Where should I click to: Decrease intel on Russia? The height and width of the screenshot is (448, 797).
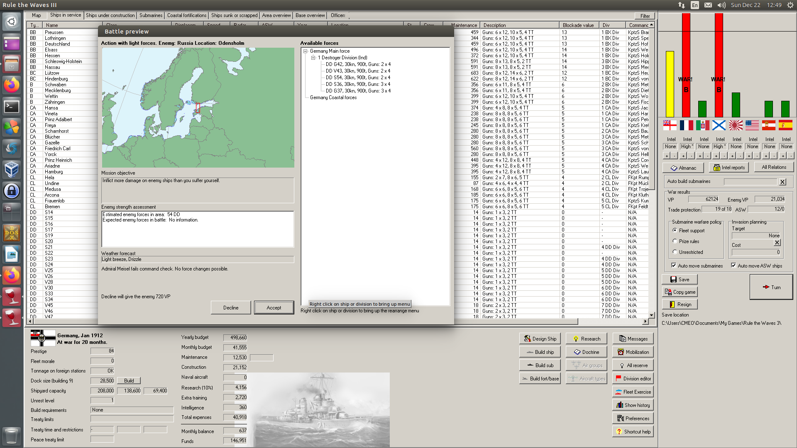pyautogui.click(x=724, y=156)
